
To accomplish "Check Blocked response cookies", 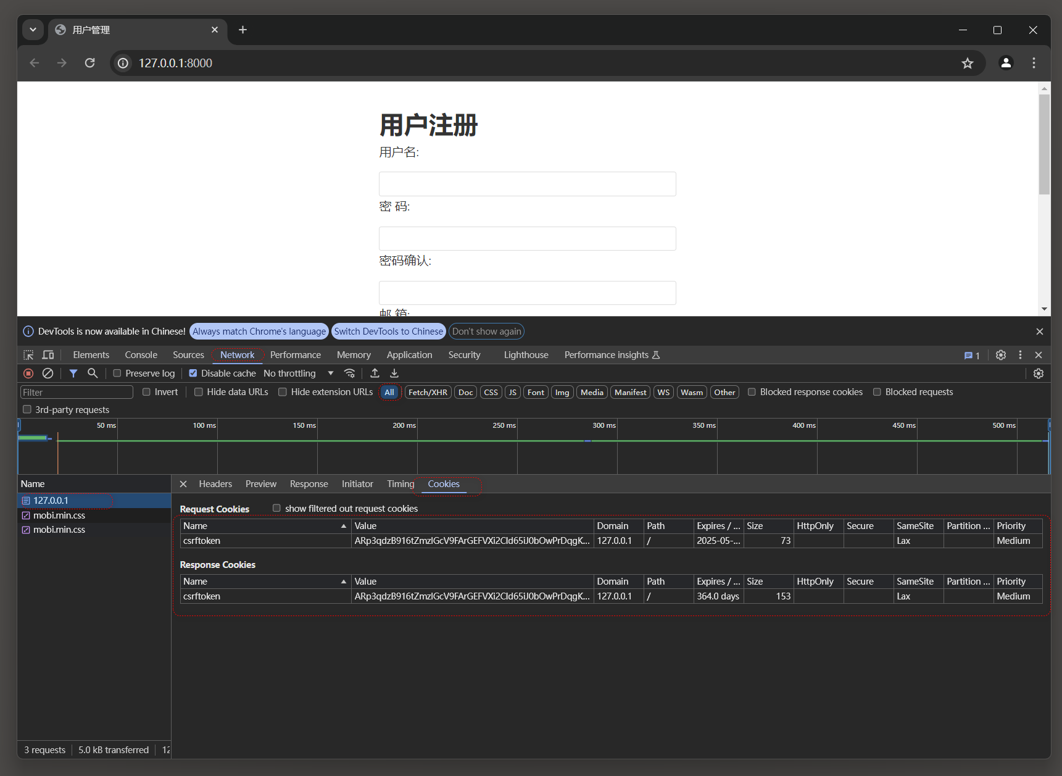I will [752, 392].
